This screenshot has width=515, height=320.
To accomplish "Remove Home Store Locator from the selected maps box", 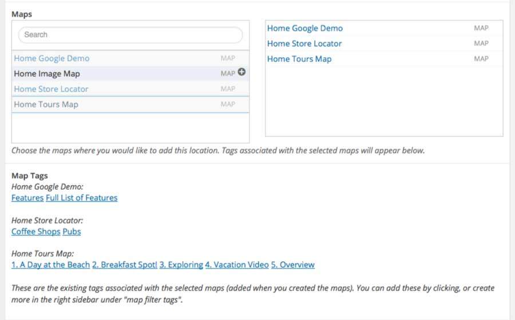I will point(304,43).
